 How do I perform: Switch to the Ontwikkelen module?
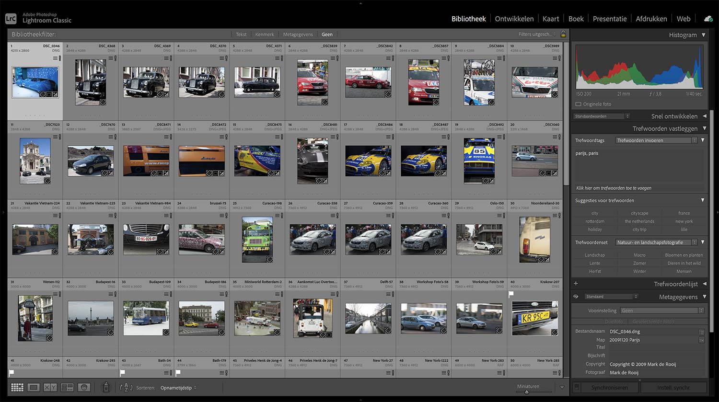click(x=514, y=19)
